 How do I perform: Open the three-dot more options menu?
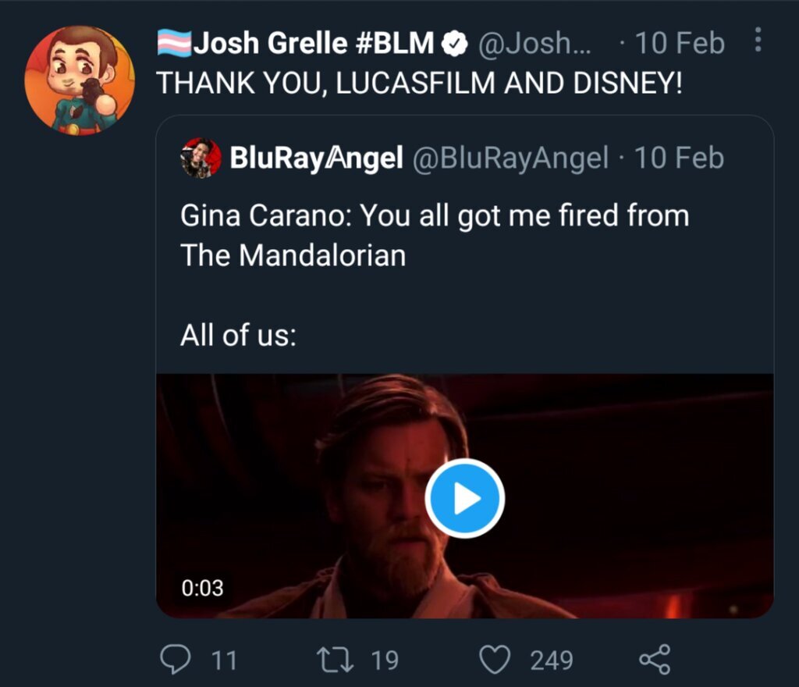click(x=758, y=42)
